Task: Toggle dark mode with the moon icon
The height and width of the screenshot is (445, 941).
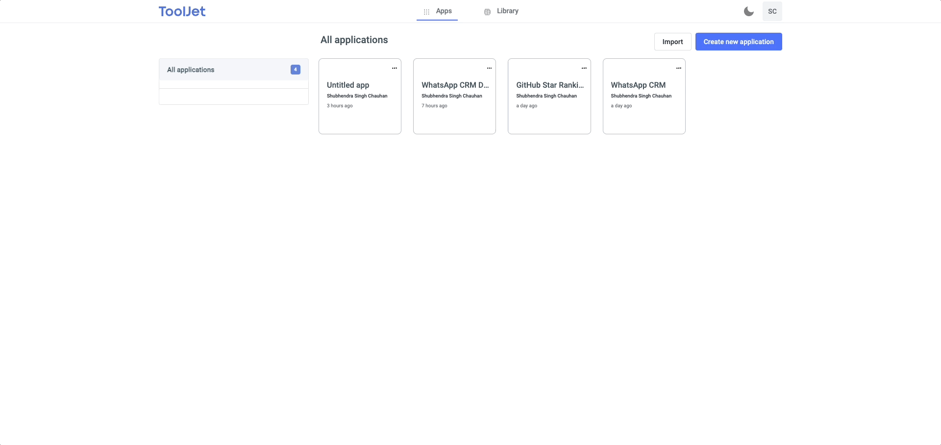Action: coord(748,11)
